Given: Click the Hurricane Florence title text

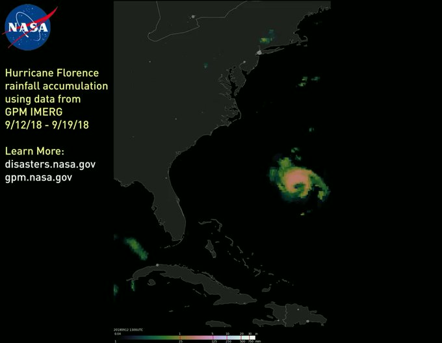Looking at the screenshot, I should [52, 73].
